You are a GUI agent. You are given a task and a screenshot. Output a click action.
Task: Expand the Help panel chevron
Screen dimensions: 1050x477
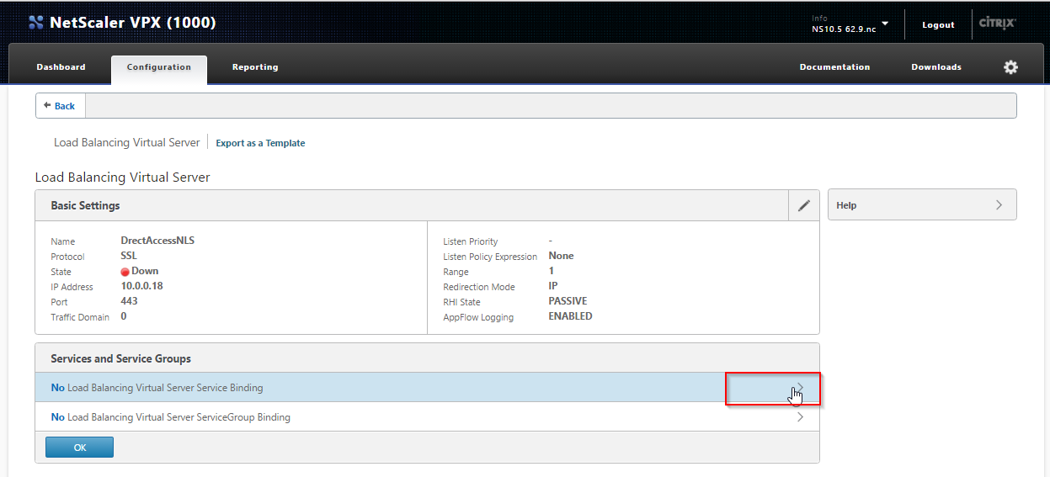[999, 205]
